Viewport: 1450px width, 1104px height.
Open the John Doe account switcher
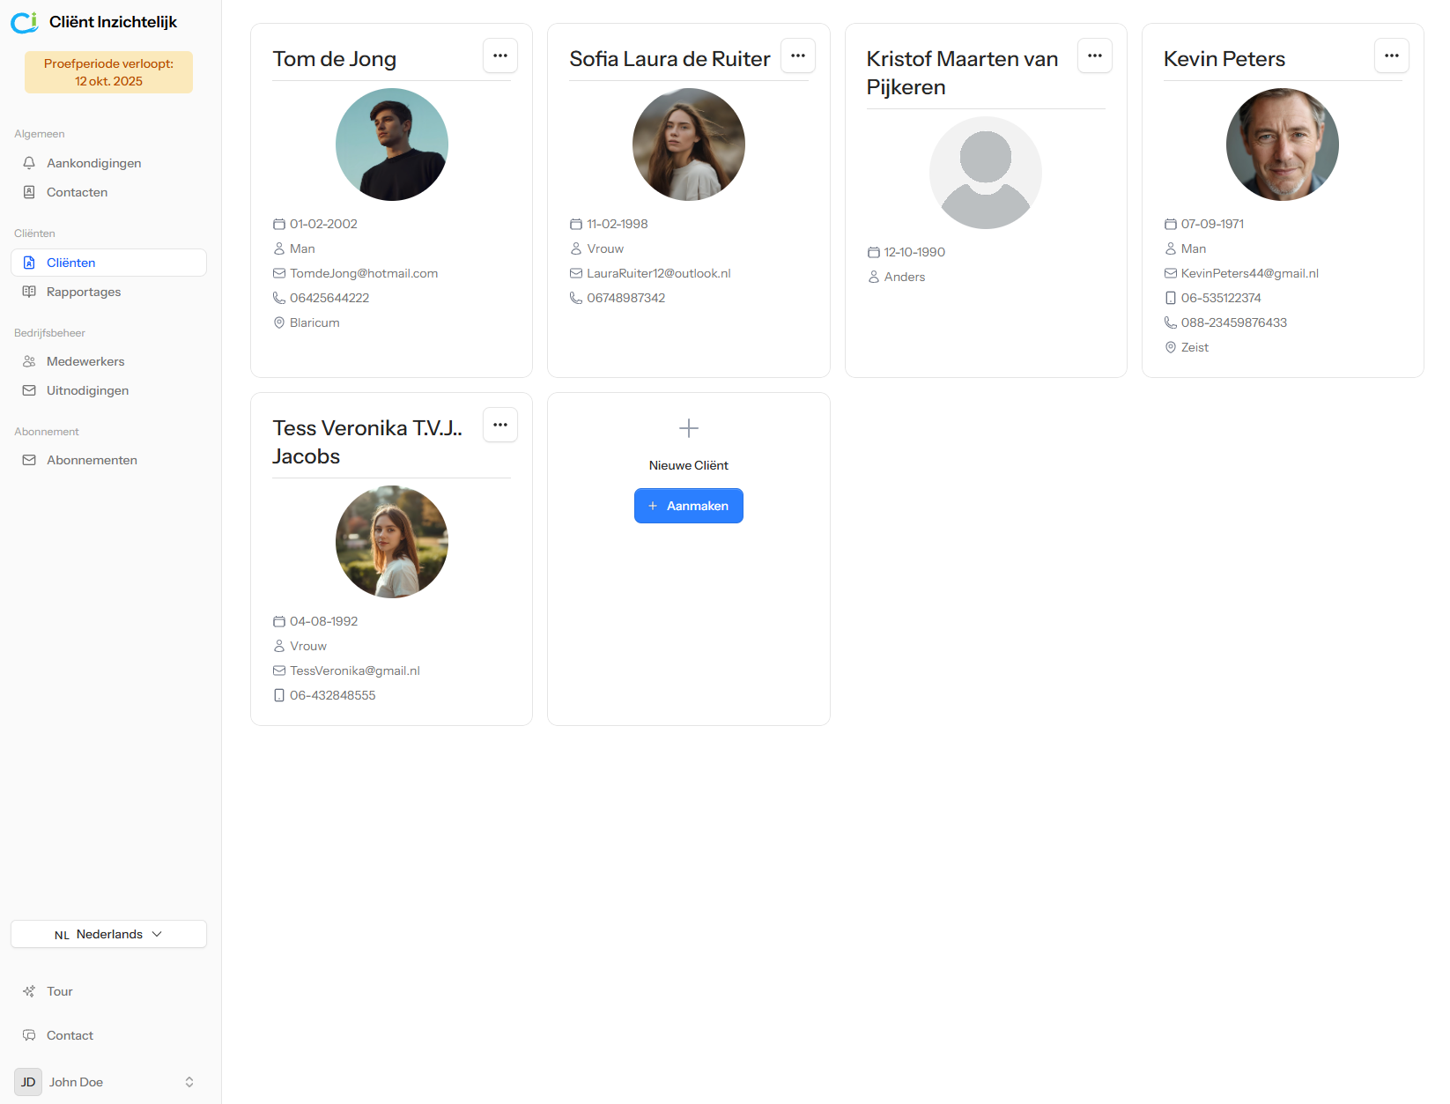[108, 1082]
